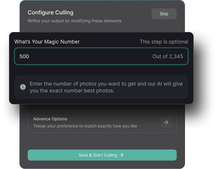This screenshot has height=169, width=217.
Task: Open Advance Options using the arrow icon
Action: coord(166,122)
